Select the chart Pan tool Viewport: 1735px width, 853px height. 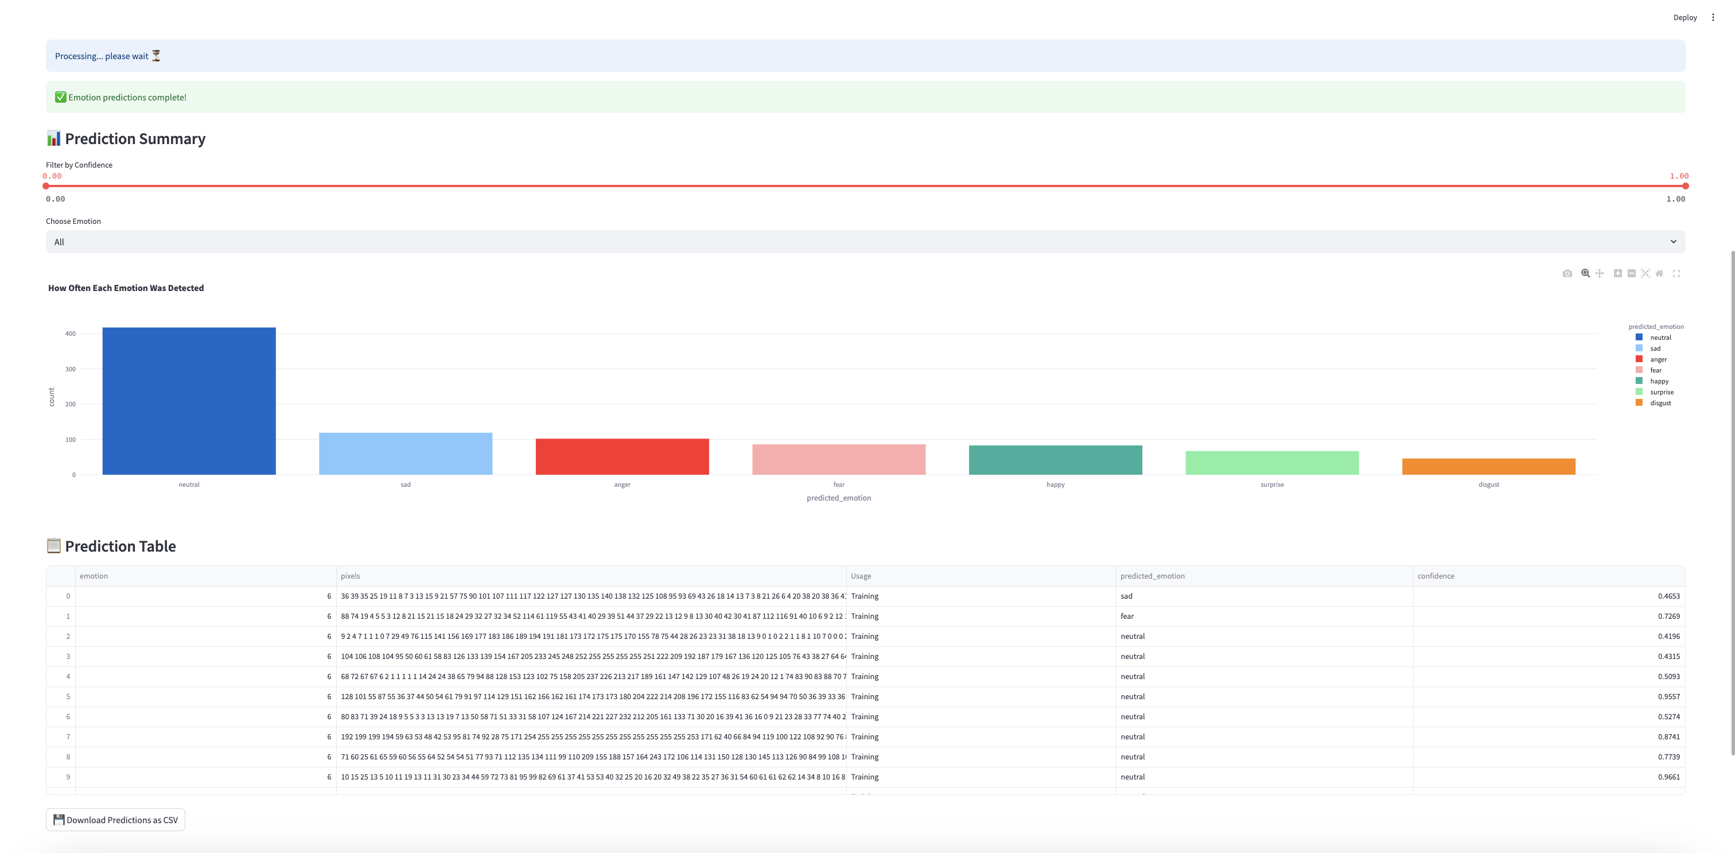(1600, 274)
